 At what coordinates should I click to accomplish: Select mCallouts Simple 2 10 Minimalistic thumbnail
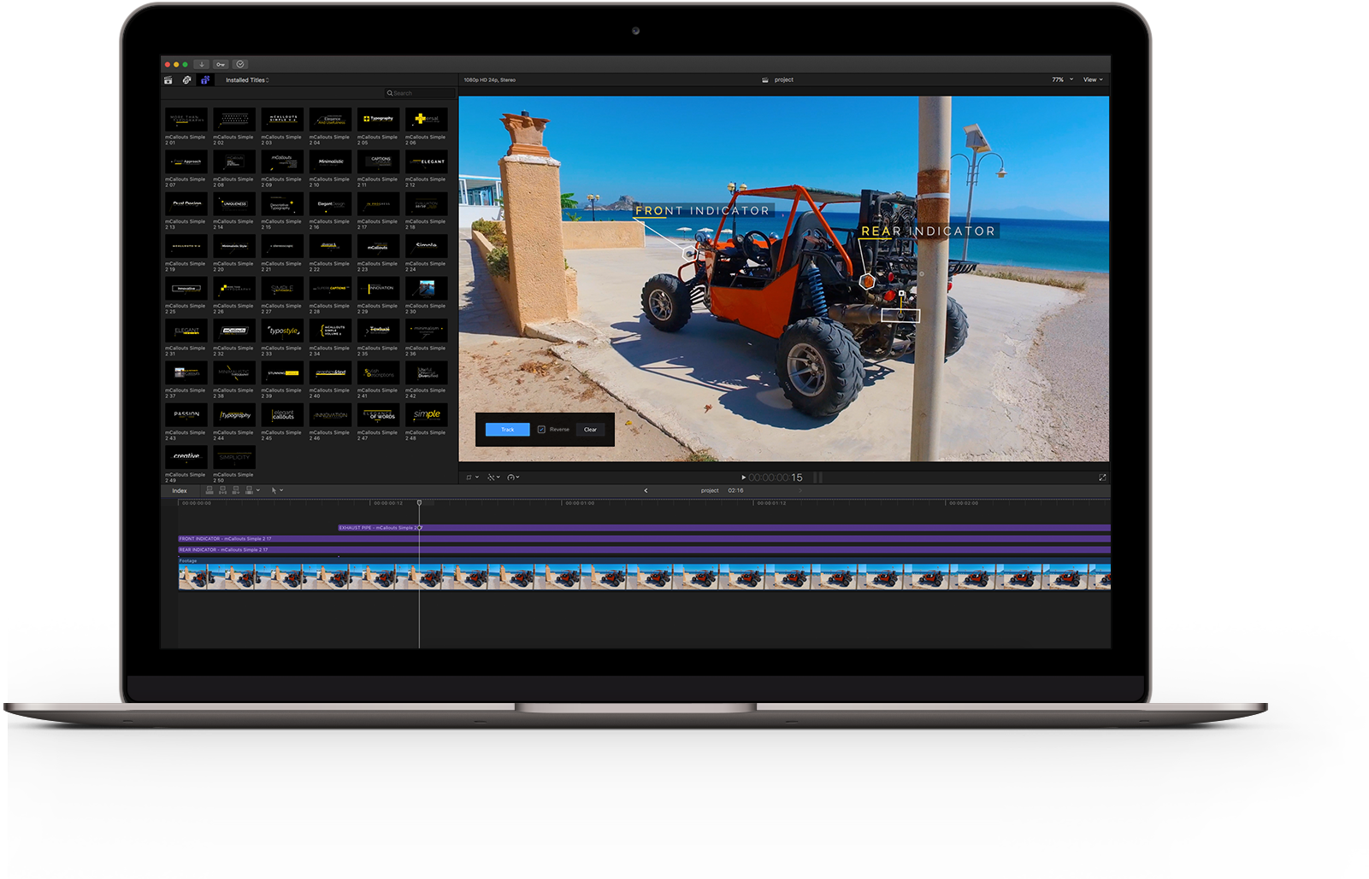(330, 161)
